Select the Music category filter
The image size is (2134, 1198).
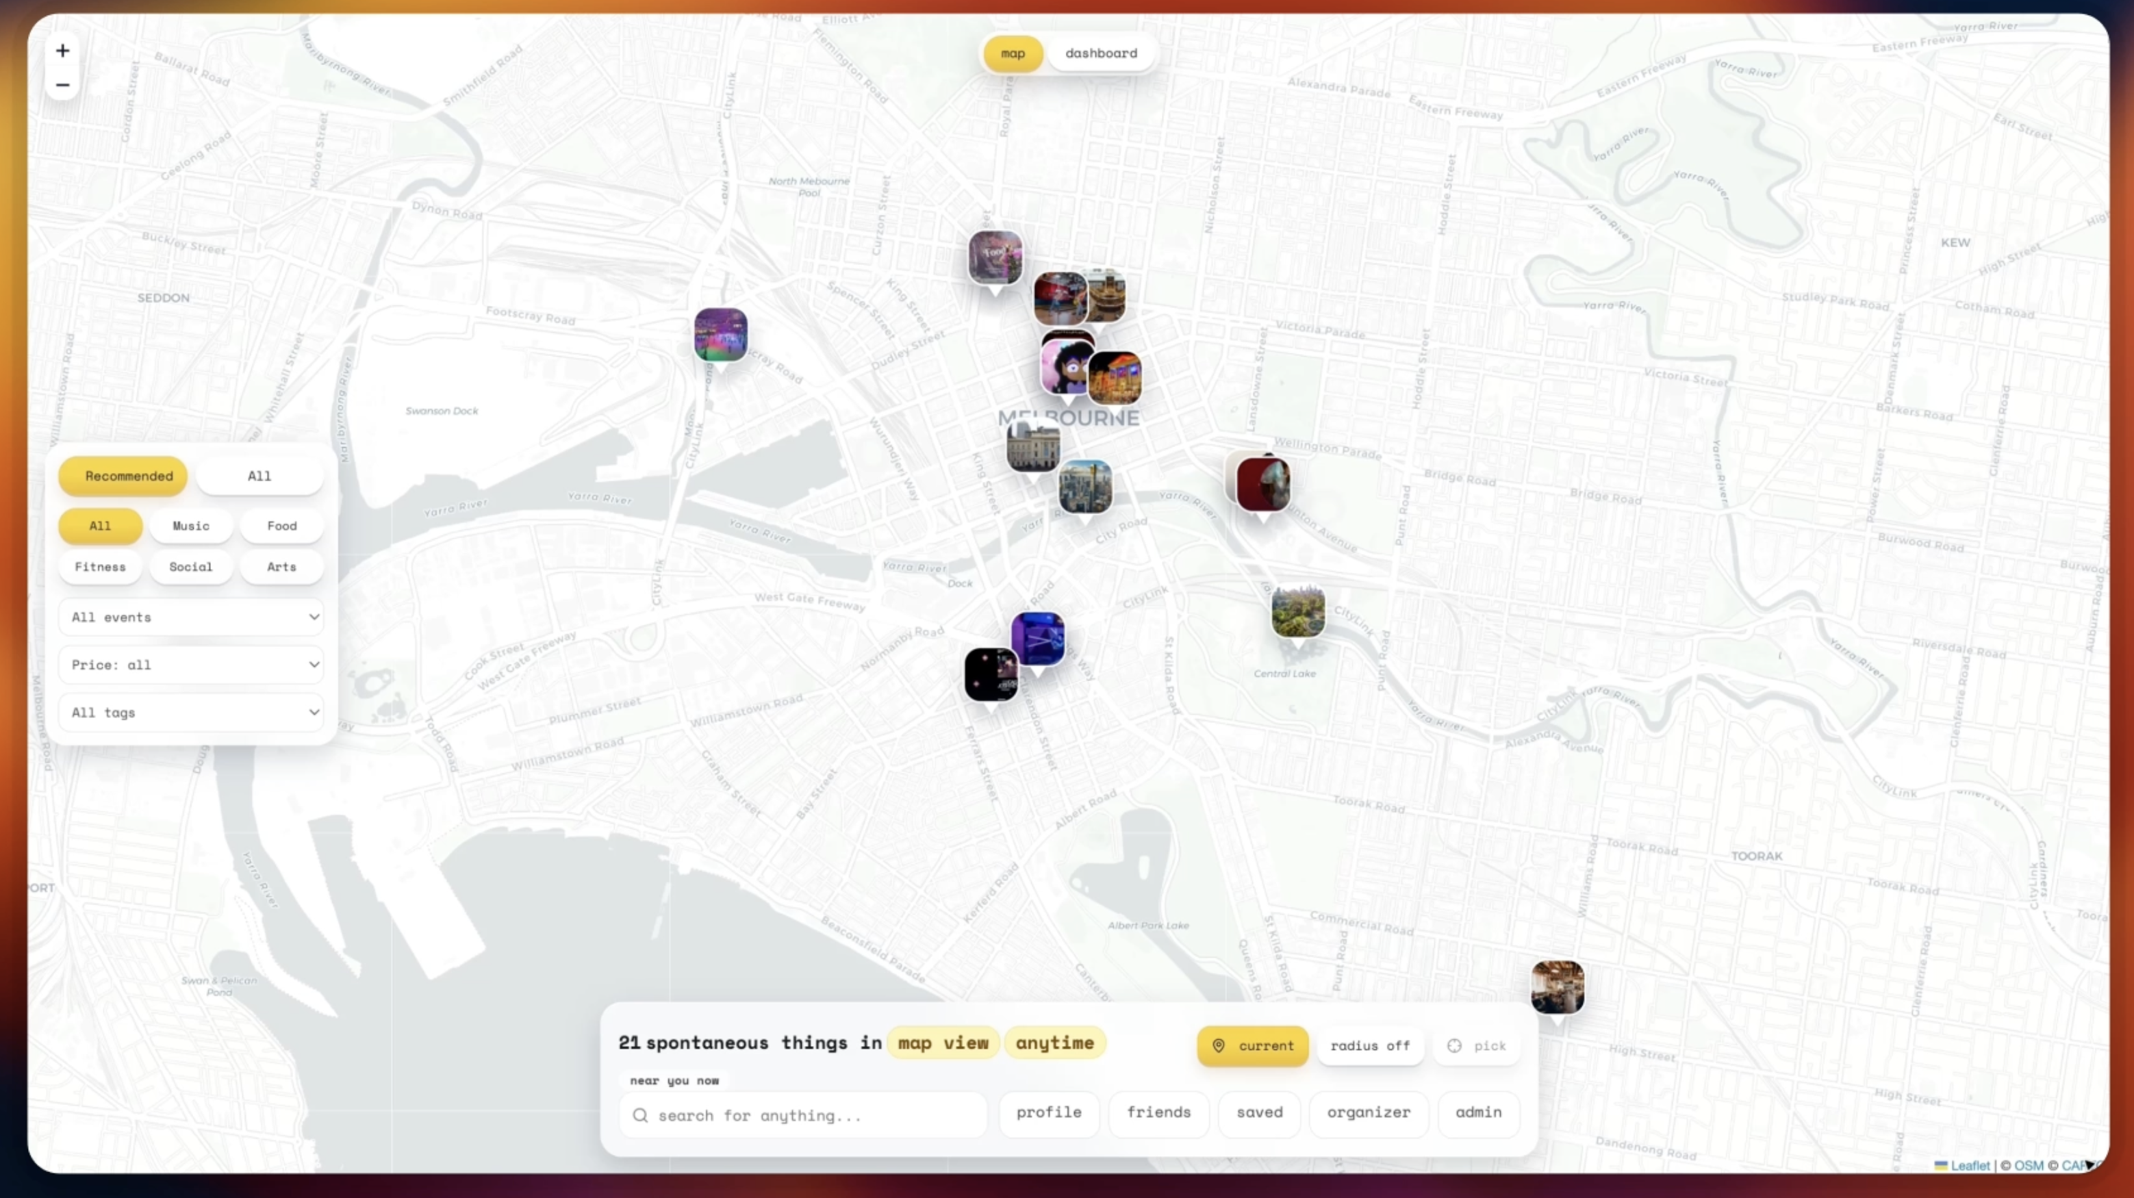tap(190, 525)
